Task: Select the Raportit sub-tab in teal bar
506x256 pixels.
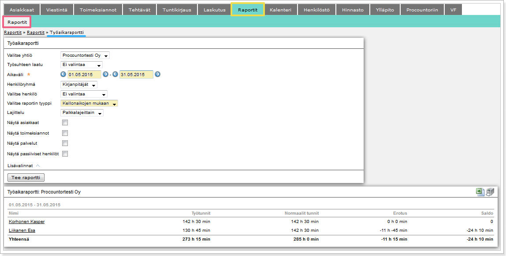Action: pos(17,22)
